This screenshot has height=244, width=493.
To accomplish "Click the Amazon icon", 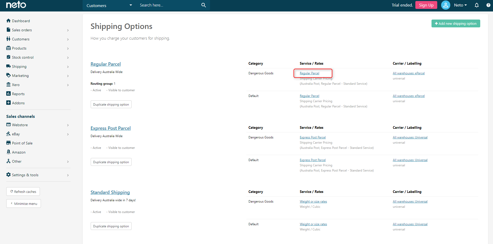I will 8,152.
